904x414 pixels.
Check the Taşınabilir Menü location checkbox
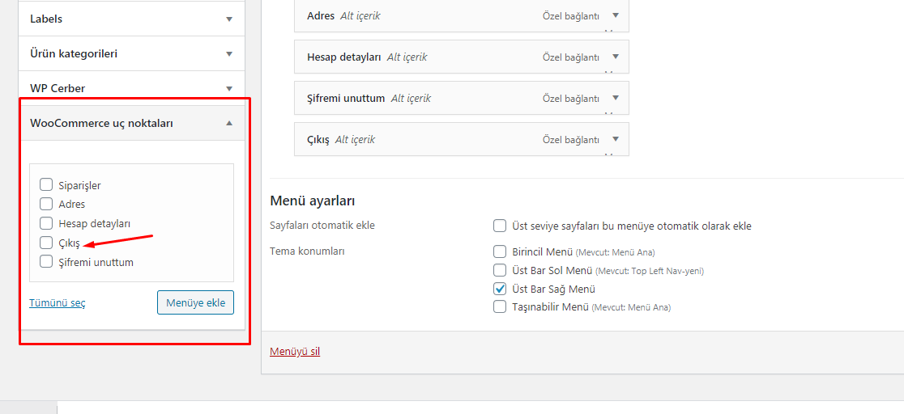coord(500,307)
